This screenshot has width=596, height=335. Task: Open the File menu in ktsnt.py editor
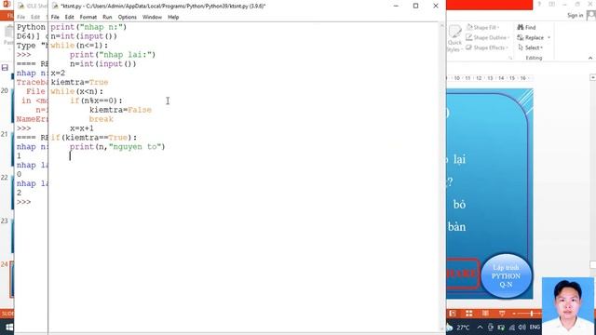point(55,17)
